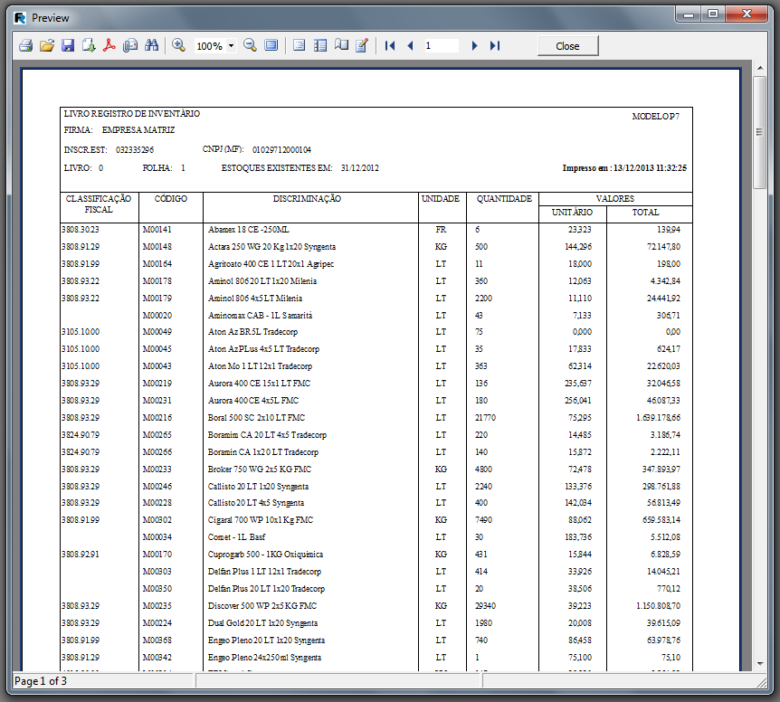Open page settings icon

341,46
